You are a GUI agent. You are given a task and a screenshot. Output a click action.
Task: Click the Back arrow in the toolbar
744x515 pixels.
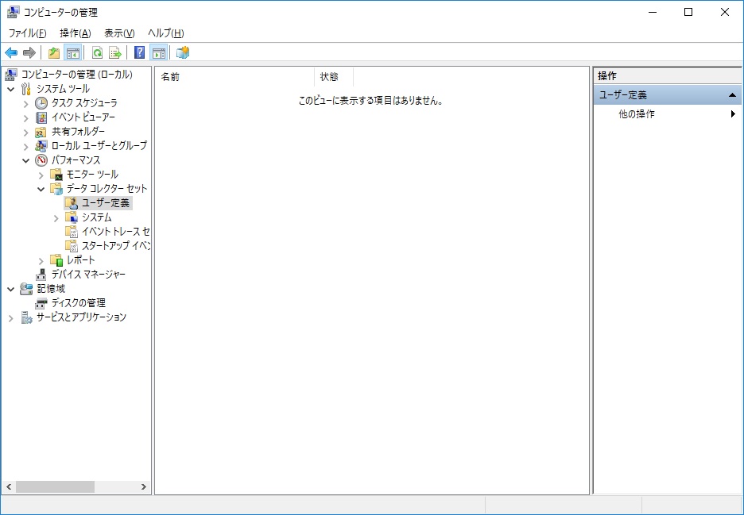[11, 53]
